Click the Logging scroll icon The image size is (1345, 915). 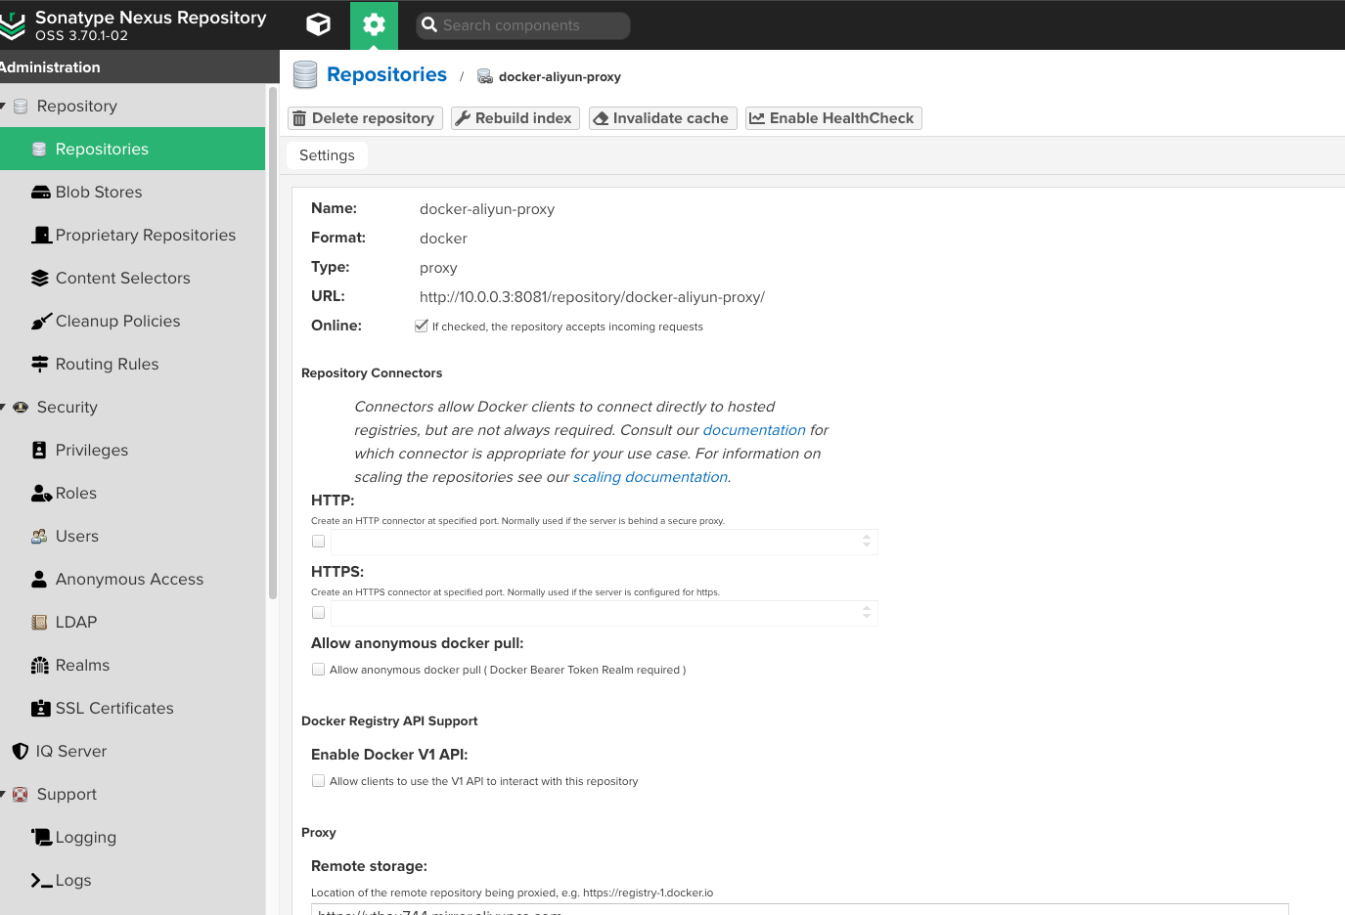point(41,837)
